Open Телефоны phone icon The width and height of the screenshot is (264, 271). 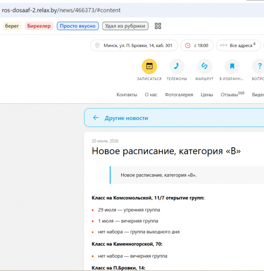[177, 66]
